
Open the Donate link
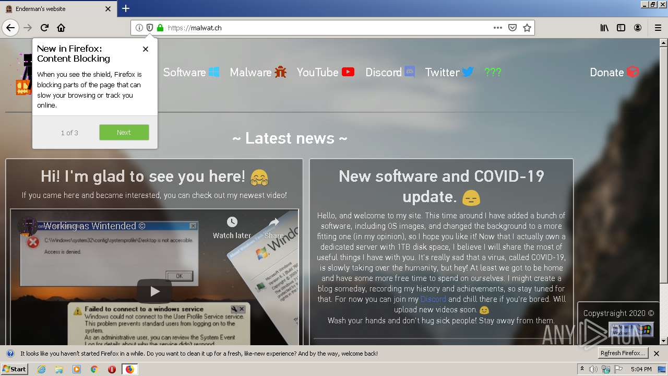point(614,72)
